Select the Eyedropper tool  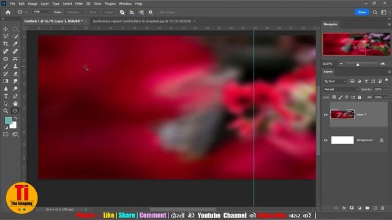(x=15, y=44)
